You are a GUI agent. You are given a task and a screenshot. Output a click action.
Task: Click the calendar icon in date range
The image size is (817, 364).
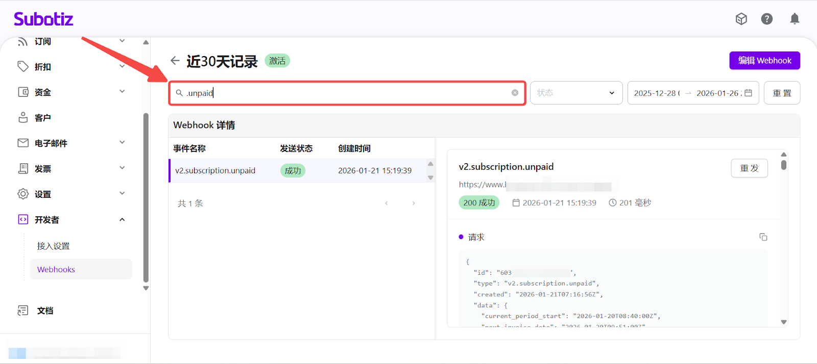point(748,93)
